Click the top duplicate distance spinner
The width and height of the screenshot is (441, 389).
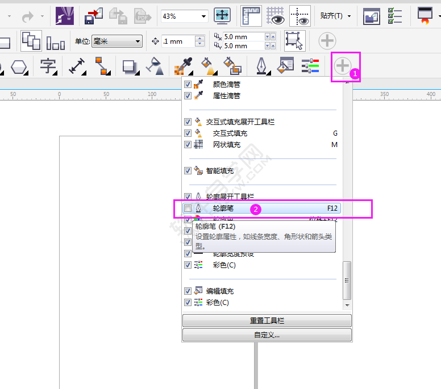click(x=270, y=37)
